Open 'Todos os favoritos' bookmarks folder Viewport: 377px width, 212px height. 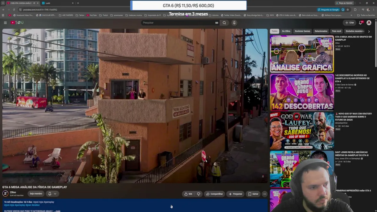tap(366, 15)
